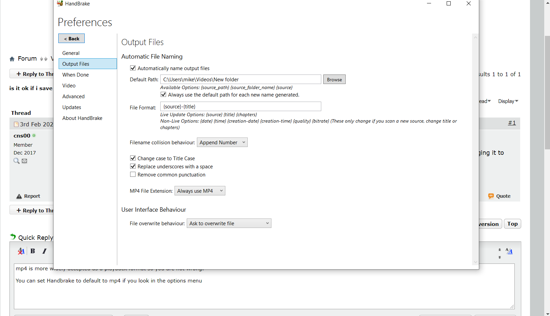
Task: Maximize the HandBrake window
Action: click(449, 3)
